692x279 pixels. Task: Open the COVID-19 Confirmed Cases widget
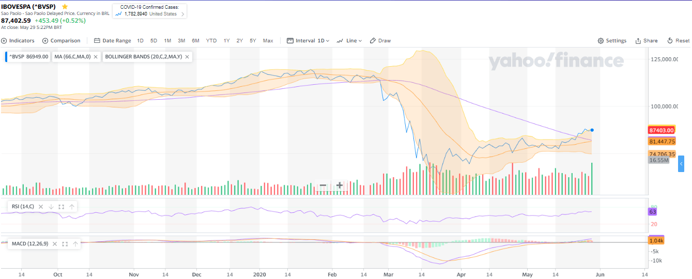[150, 11]
